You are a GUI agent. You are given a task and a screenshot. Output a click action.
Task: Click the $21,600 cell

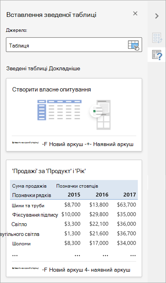point(99,234)
